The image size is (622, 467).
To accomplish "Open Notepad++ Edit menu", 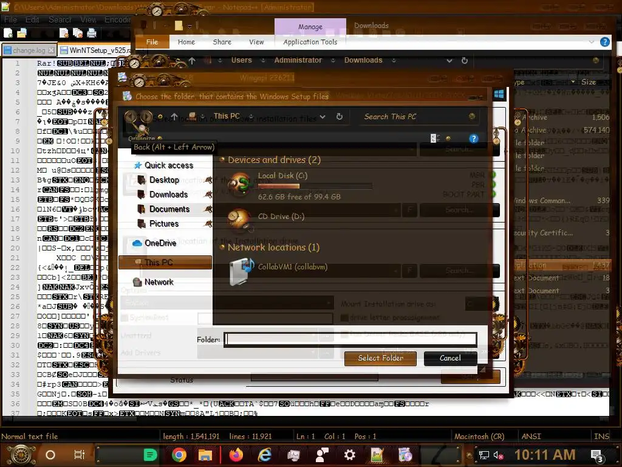I will (32, 19).
